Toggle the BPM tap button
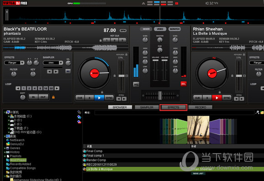 click(123, 31)
